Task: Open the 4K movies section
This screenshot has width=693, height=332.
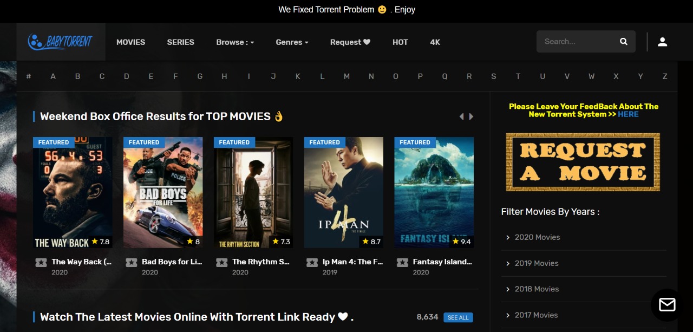Action: click(x=435, y=42)
